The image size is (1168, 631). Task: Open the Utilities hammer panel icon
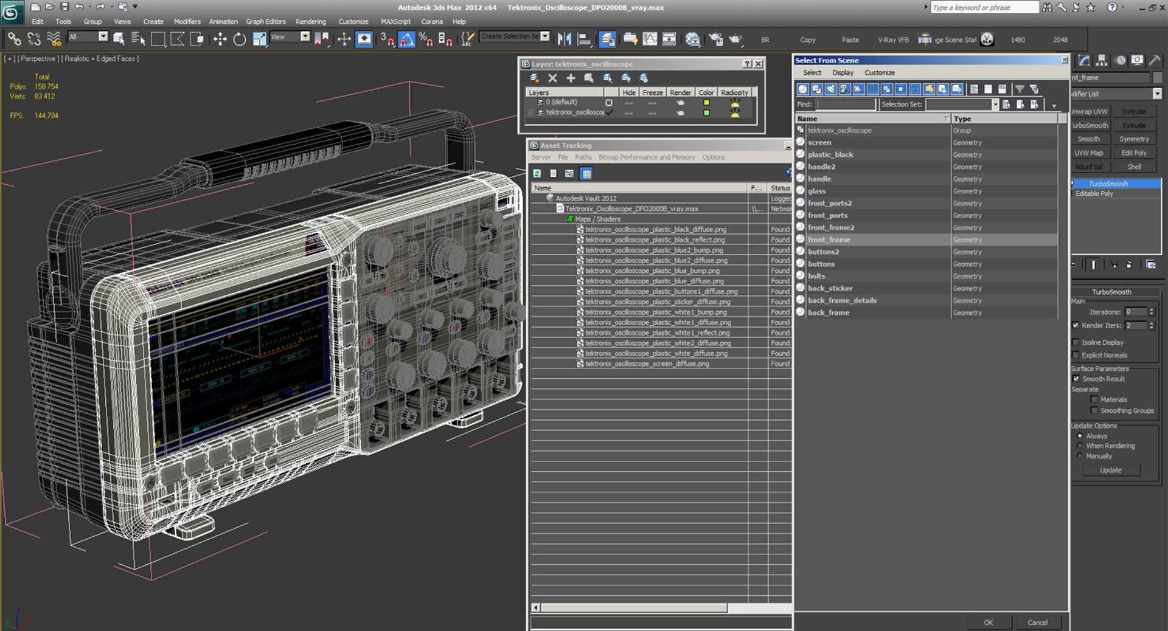pos(1154,61)
